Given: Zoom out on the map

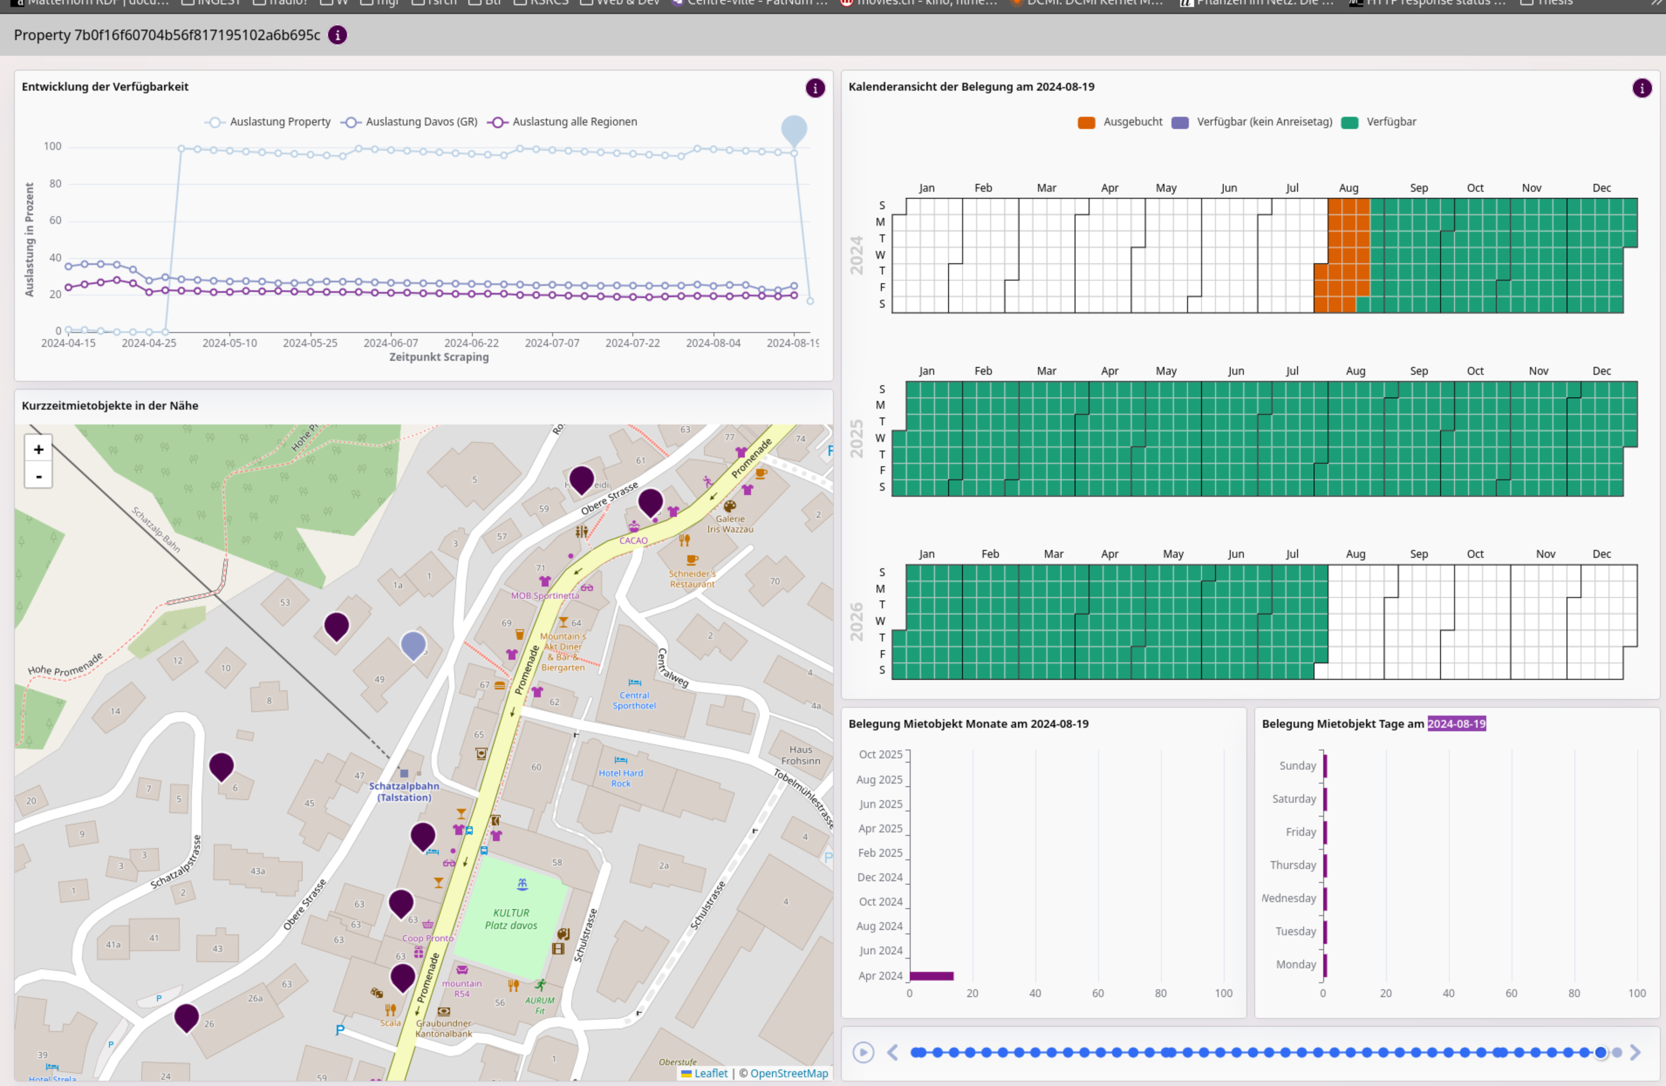Looking at the screenshot, I should click(38, 476).
